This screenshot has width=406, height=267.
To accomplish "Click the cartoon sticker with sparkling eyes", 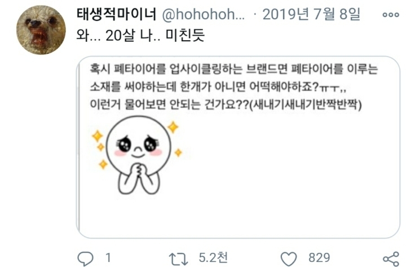I will pyautogui.click(x=137, y=155).
